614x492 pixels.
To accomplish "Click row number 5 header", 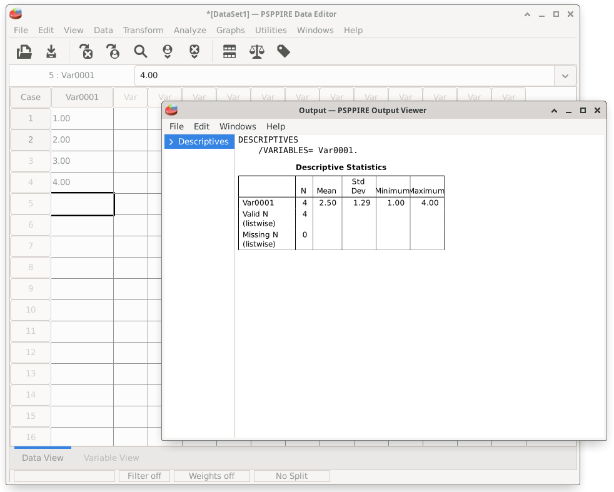I will click(x=30, y=203).
